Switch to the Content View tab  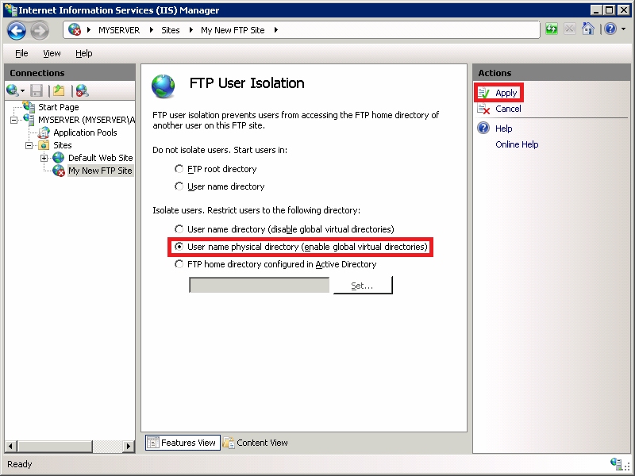tap(256, 443)
